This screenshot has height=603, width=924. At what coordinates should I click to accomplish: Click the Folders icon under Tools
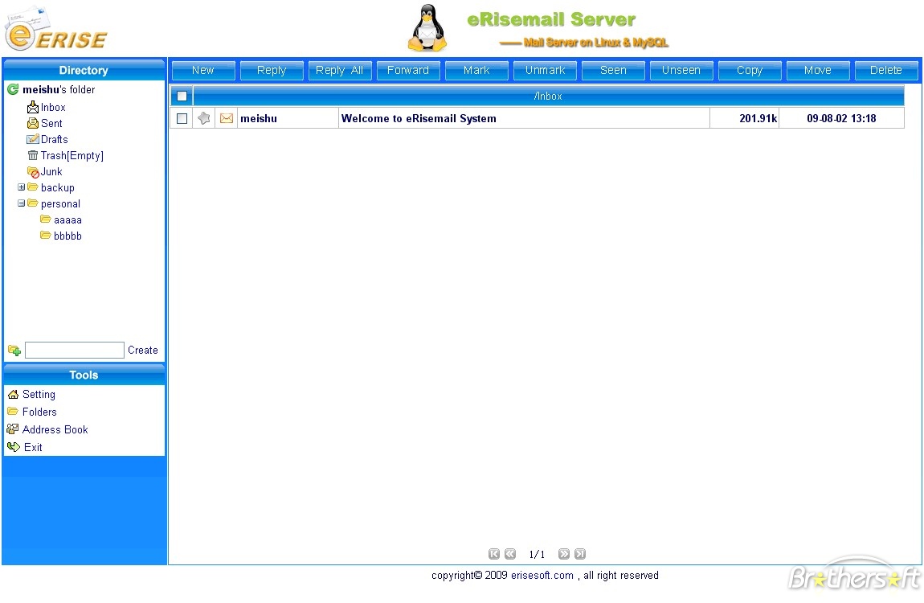click(13, 411)
